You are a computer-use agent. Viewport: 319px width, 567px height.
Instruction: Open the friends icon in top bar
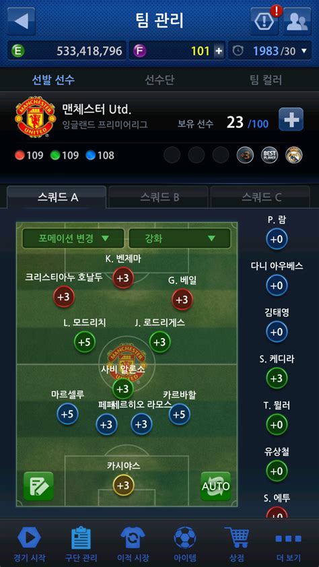[x=297, y=21]
